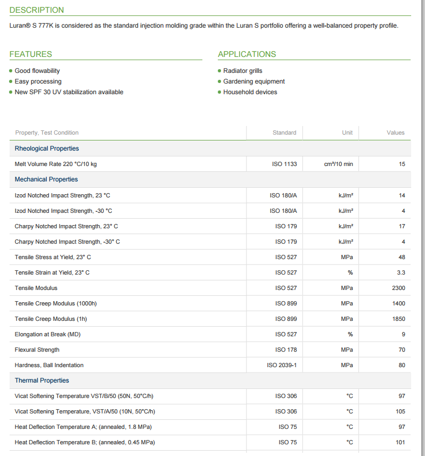Image resolution: width=425 pixels, height=456 pixels.
Task: Click the Flexural Strength value 70
Action: pos(402,350)
